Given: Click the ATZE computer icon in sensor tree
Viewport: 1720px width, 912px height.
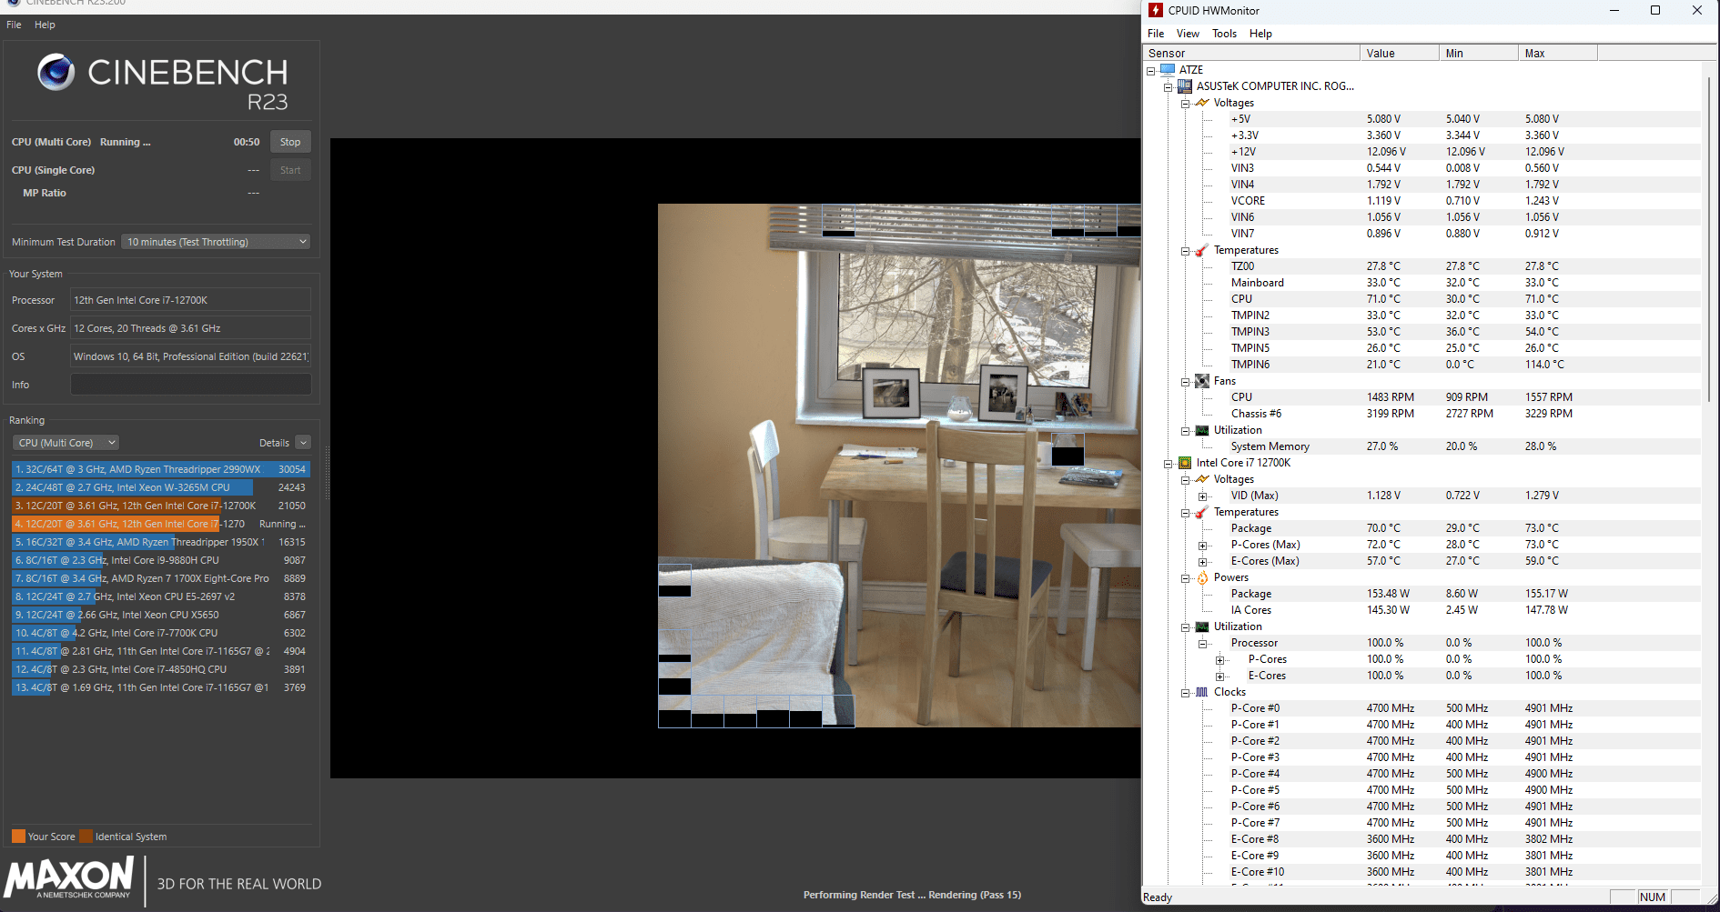Looking at the screenshot, I should click(x=1168, y=69).
